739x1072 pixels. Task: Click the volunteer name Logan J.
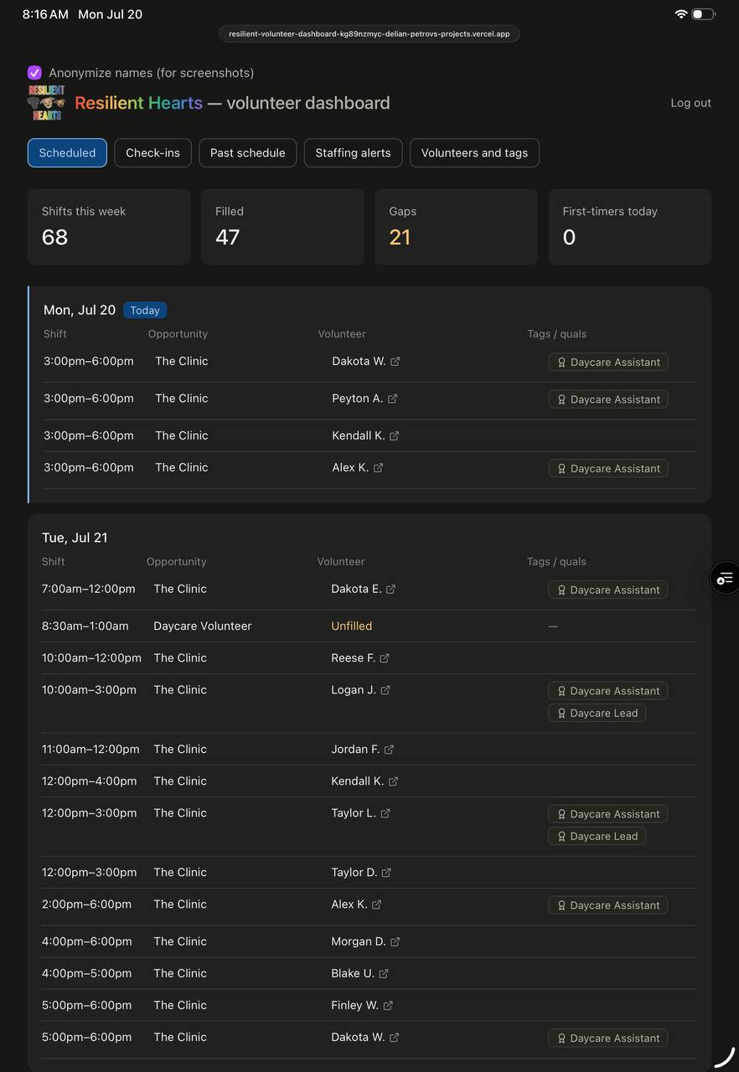pyautogui.click(x=354, y=690)
